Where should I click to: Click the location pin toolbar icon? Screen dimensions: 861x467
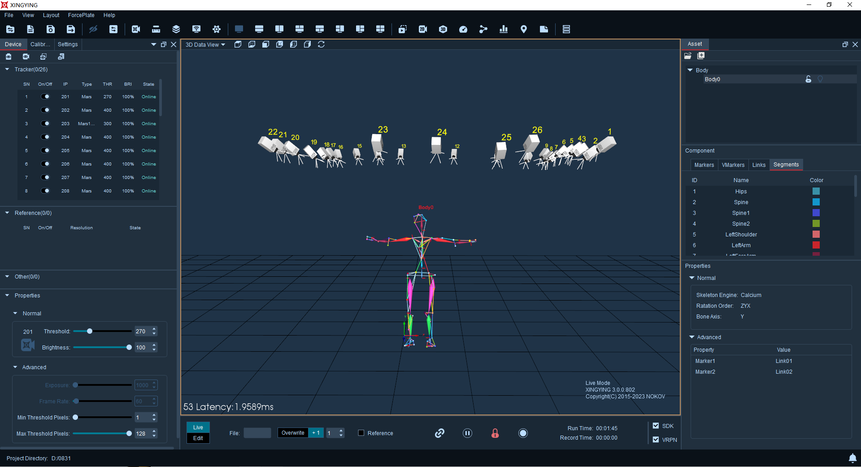[x=523, y=29]
